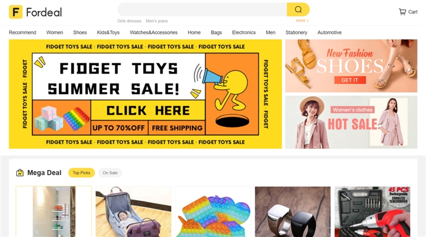The image size is (426, 237).
Task: Click the Mega Deal bag icon
Action: [x=20, y=173]
